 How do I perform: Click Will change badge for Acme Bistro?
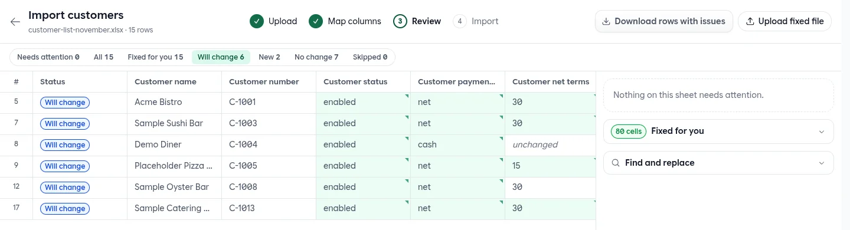click(65, 103)
